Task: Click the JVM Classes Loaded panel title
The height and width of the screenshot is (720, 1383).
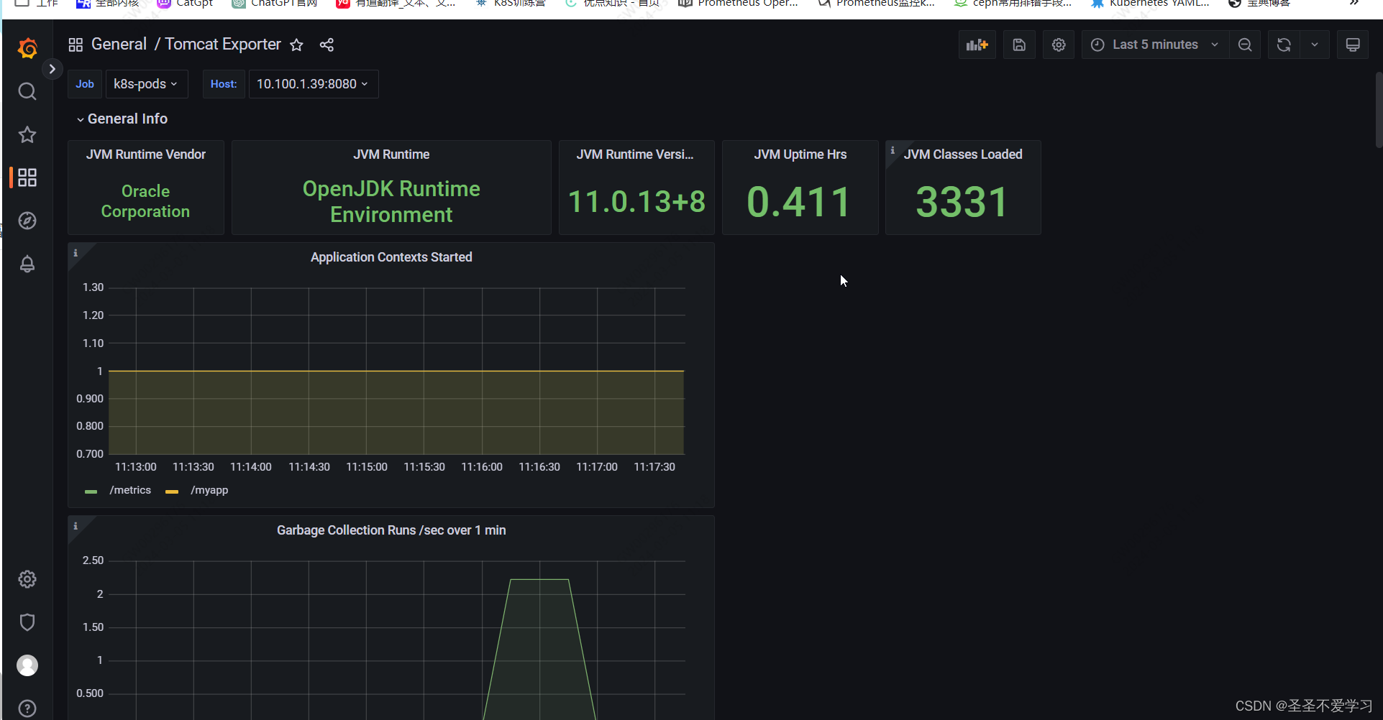Action: (x=963, y=154)
